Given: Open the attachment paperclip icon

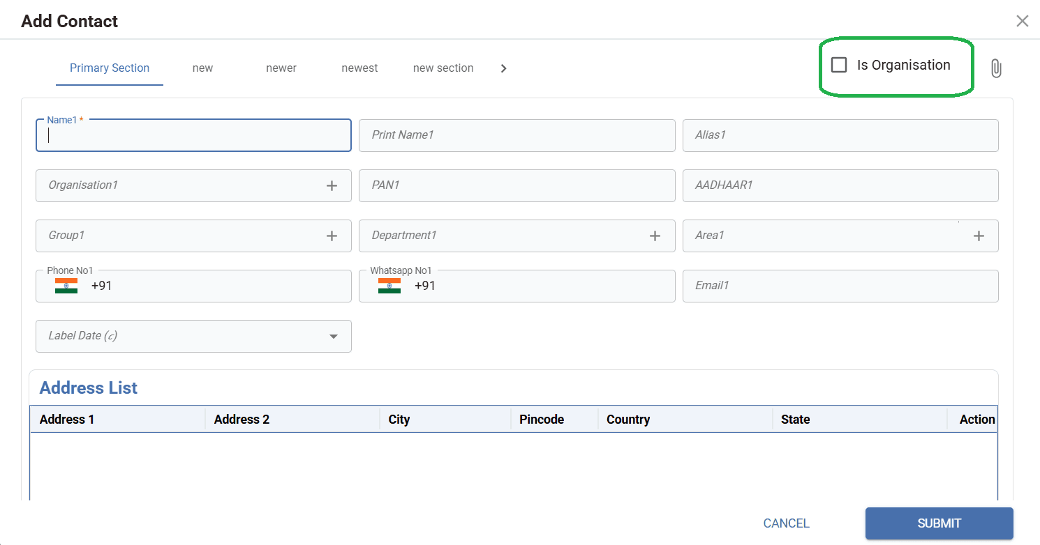Looking at the screenshot, I should click(996, 68).
